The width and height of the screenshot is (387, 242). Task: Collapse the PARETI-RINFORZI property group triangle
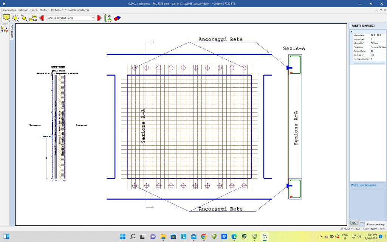point(351,32)
